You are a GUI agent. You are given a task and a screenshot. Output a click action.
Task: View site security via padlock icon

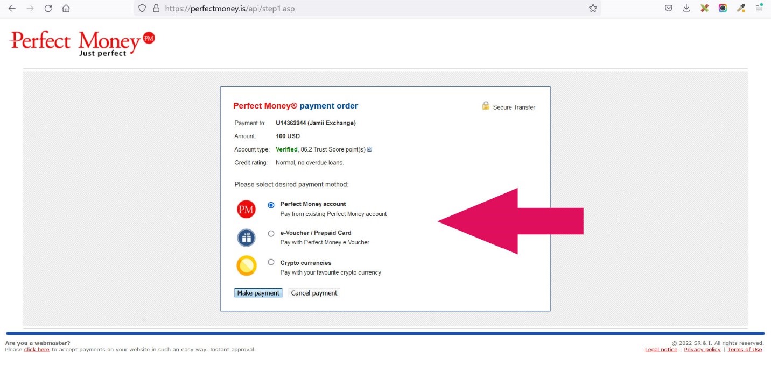(x=156, y=8)
